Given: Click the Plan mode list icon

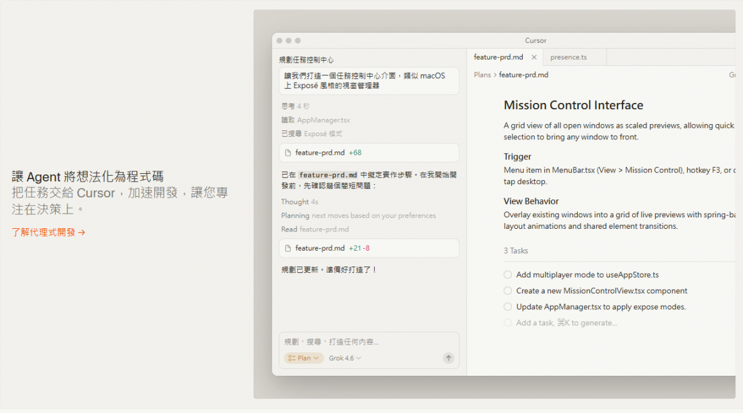Looking at the screenshot, I should coord(292,358).
